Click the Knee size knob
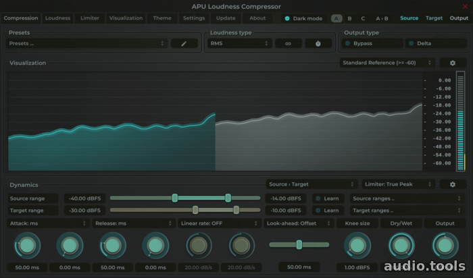Image resolution: width=473 pixels, height=278 pixels. pos(357,246)
